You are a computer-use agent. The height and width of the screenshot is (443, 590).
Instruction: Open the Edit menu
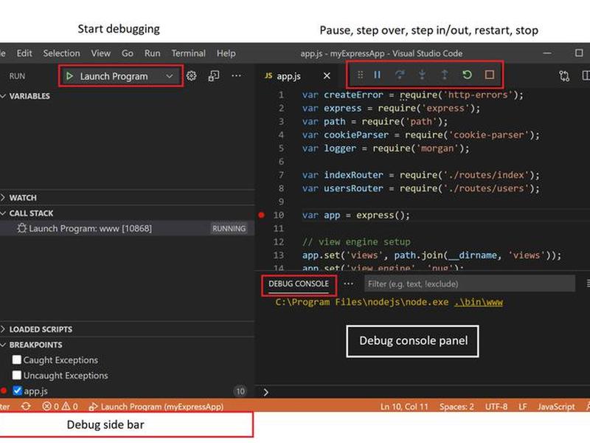[x=24, y=53]
